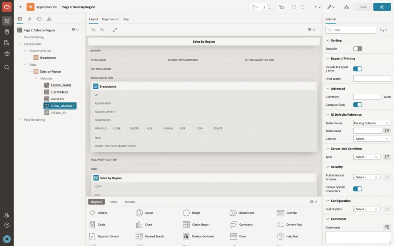394x246 pixels.
Task: Click the Save button
Action: pos(363,7)
